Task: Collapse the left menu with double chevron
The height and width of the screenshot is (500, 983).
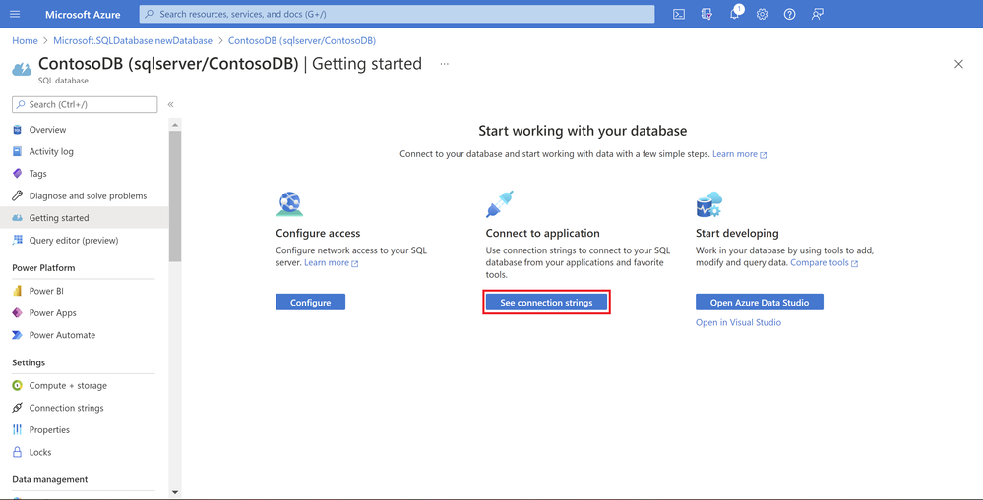Action: pos(170,104)
